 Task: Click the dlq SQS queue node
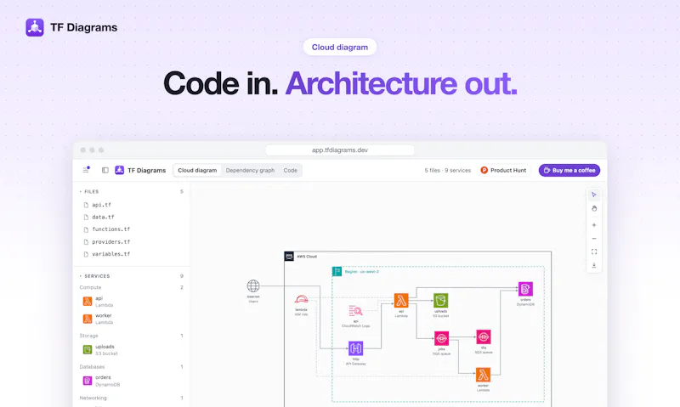484,336
